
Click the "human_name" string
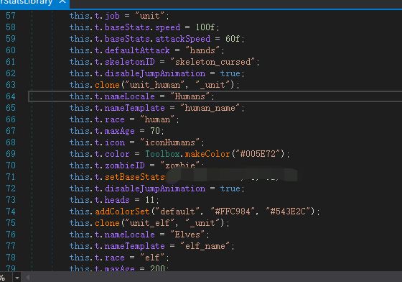point(210,108)
